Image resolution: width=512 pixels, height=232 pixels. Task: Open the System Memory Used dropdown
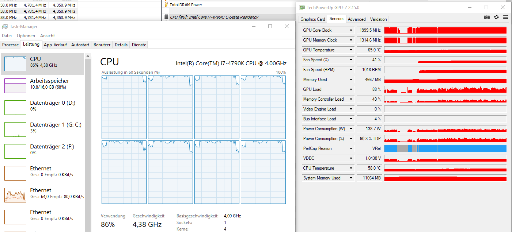351,178
